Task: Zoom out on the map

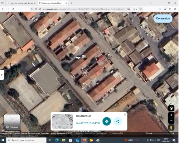Action: [x=171, y=121]
